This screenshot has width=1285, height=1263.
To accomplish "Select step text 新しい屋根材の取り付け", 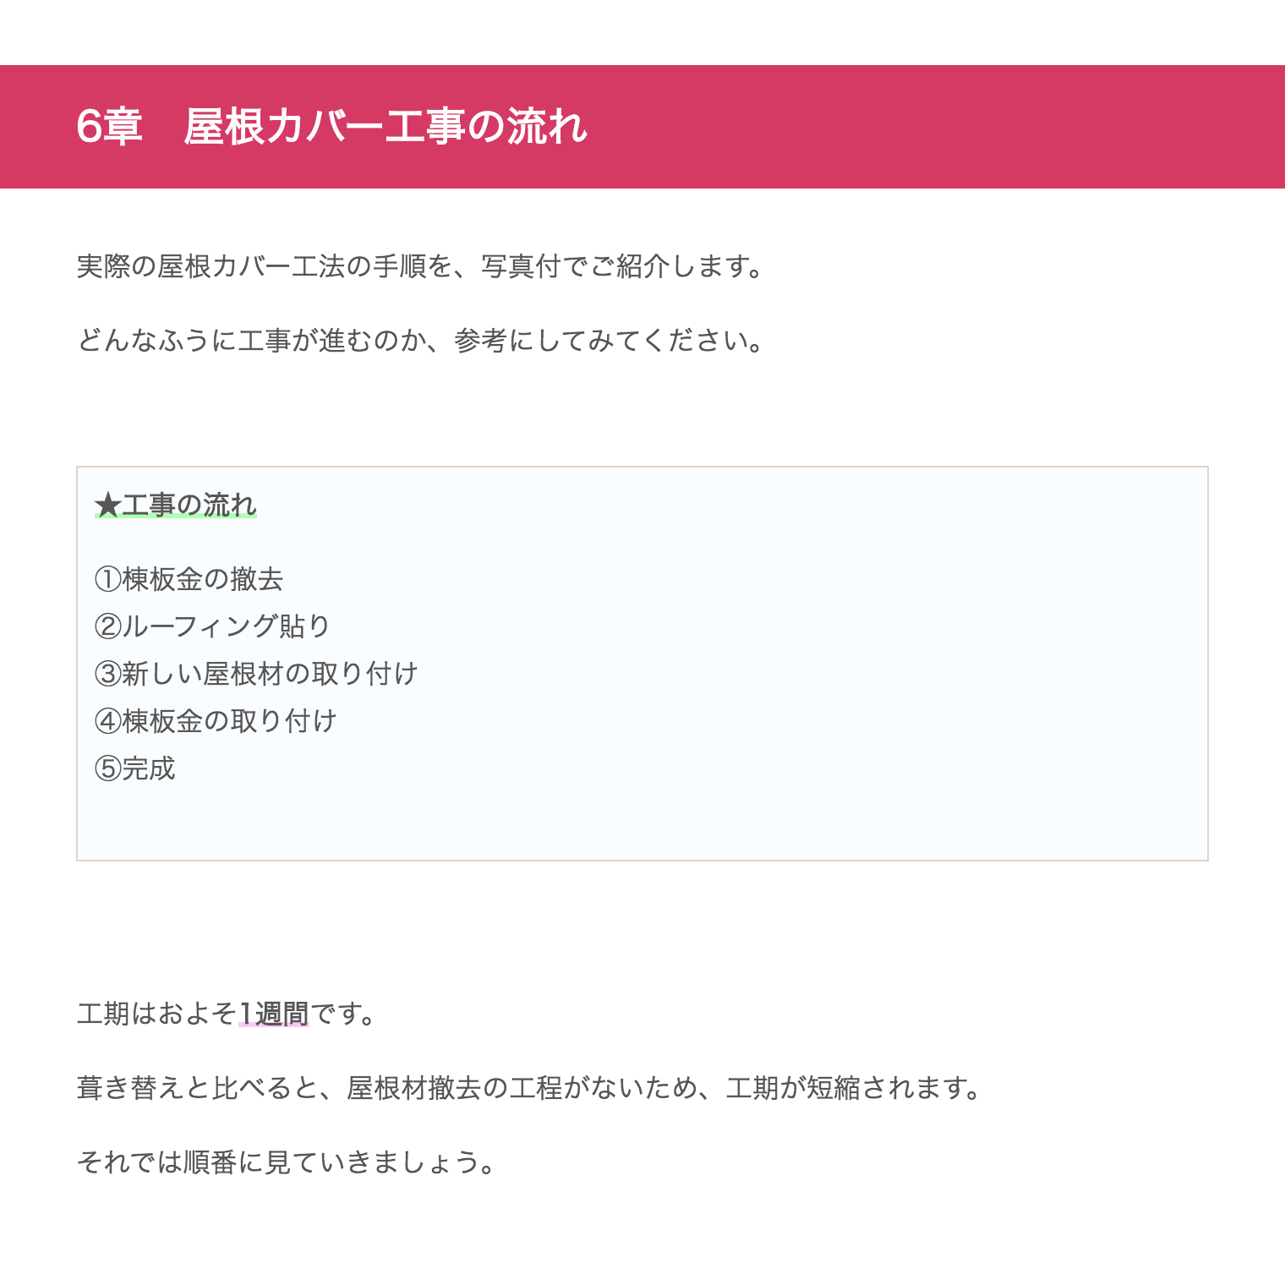I will pos(271,674).
